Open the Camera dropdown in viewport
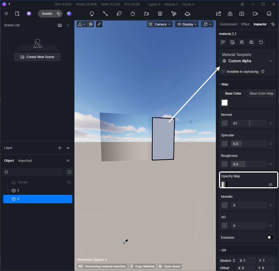 click(x=160, y=24)
